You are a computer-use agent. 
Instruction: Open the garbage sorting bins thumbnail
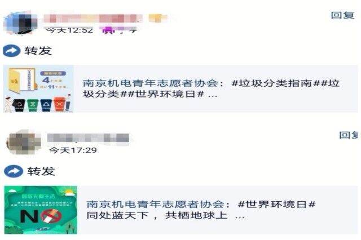(x=39, y=89)
